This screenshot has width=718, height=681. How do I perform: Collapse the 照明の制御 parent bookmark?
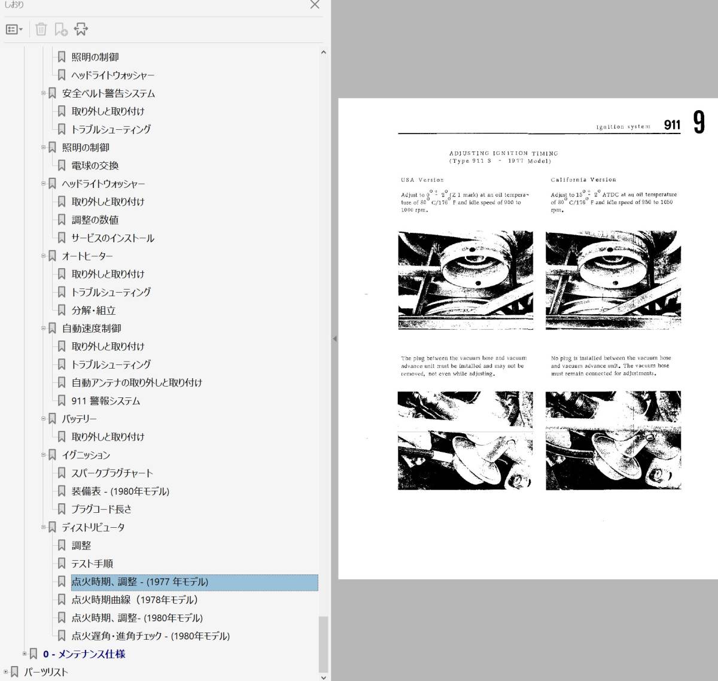[43, 147]
